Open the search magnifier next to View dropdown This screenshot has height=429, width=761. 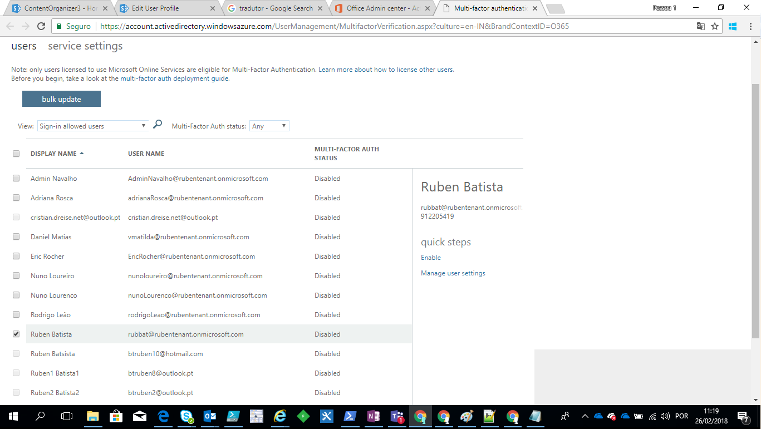[158, 125]
